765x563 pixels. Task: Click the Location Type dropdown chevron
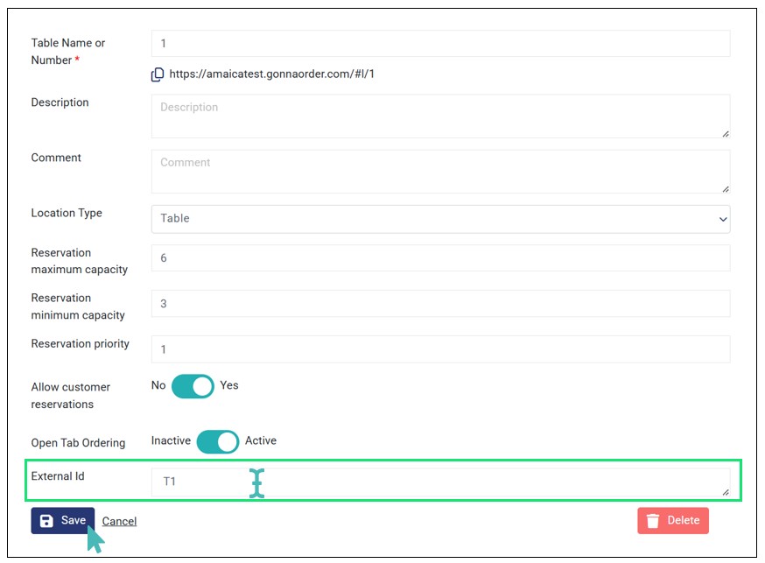pyautogui.click(x=722, y=219)
